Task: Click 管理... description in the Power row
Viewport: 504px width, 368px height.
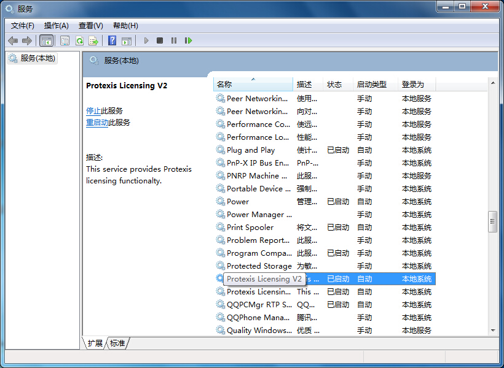Action: click(x=307, y=202)
